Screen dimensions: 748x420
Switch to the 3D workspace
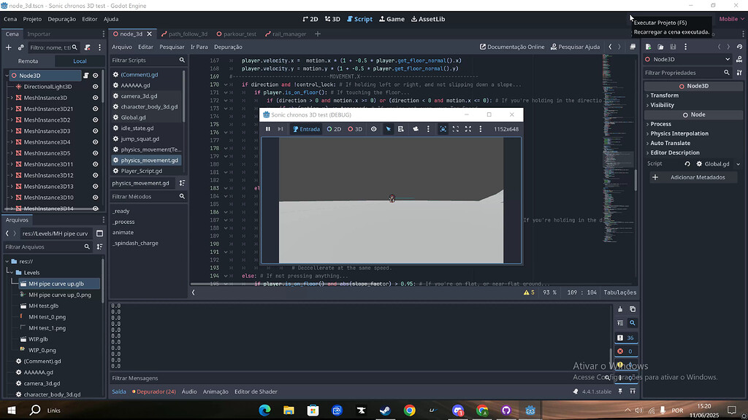332,19
